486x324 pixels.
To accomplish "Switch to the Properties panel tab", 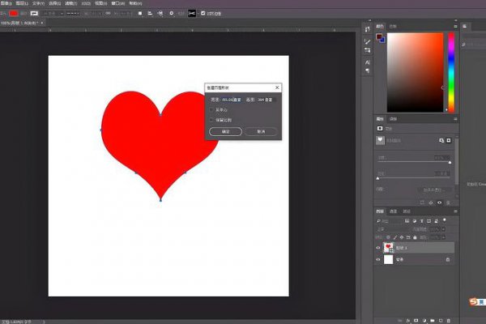I will [380, 119].
